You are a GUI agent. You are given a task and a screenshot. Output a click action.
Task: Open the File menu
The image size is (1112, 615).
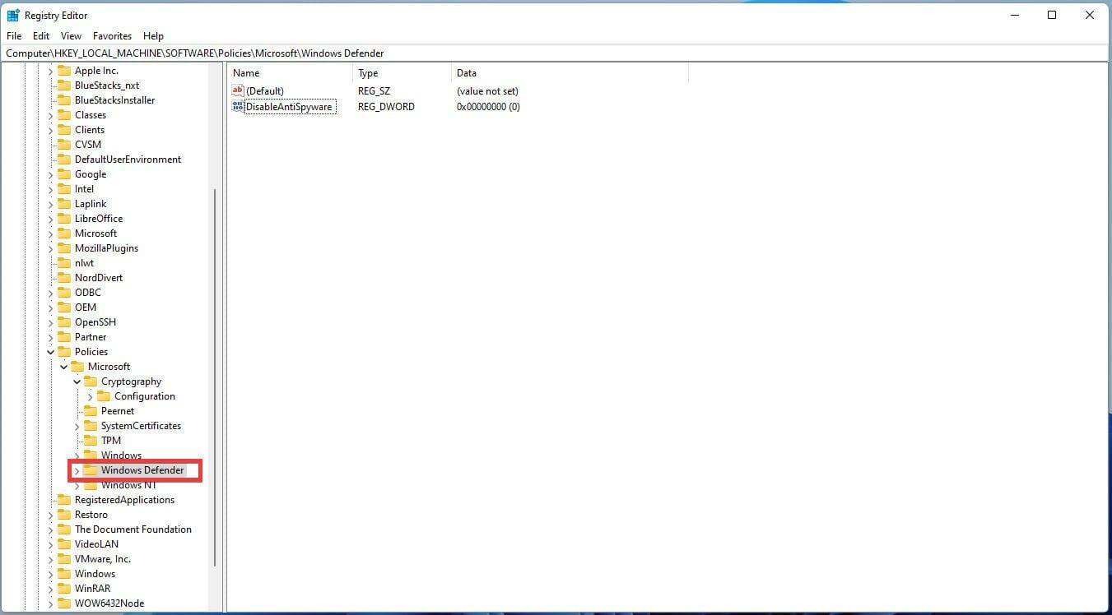14,36
